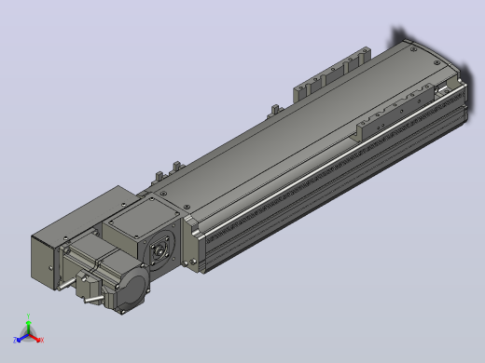This screenshot has width=485, height=363.
Task: Select the notched bracket on far side of rail
Action: click(332, 74)
